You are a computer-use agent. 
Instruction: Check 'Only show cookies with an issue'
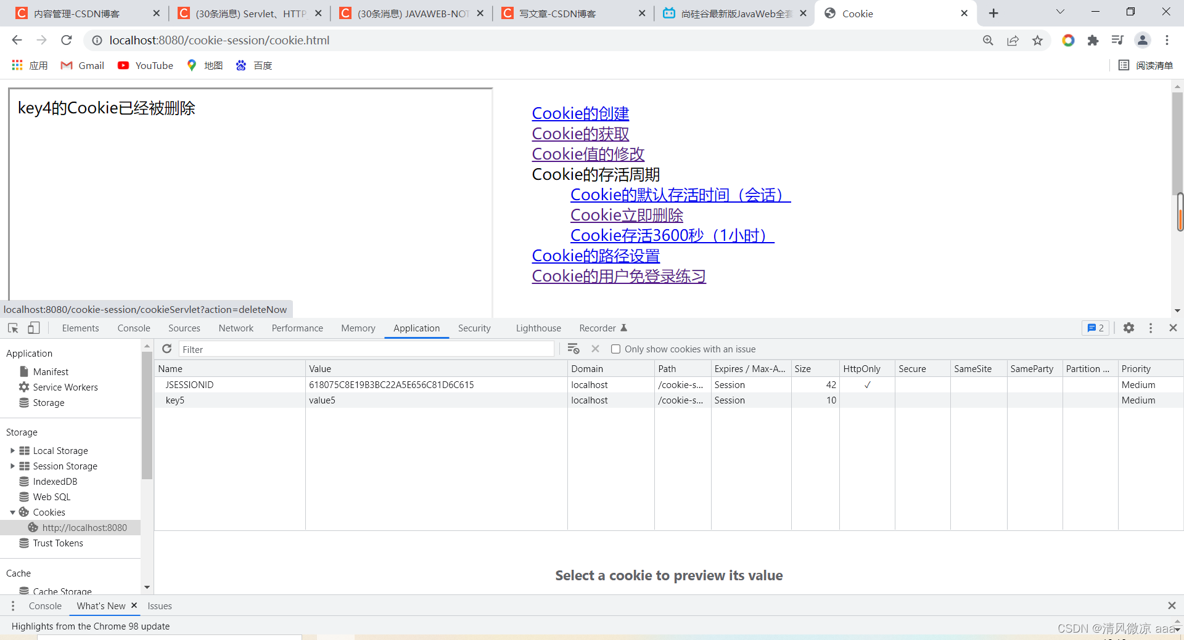pyautogui.click(x=615, y=349)
